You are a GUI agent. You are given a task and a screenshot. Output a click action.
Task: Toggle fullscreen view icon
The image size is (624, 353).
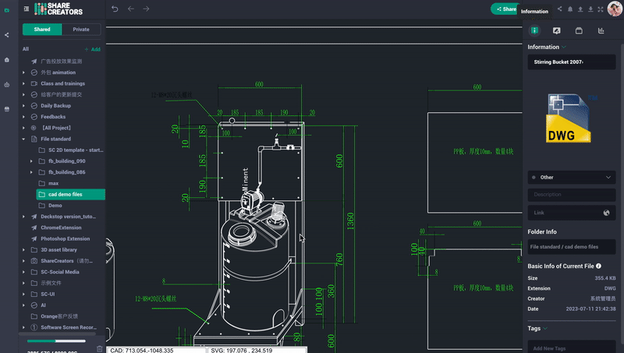pyautogui.click(x=601, y=9)
